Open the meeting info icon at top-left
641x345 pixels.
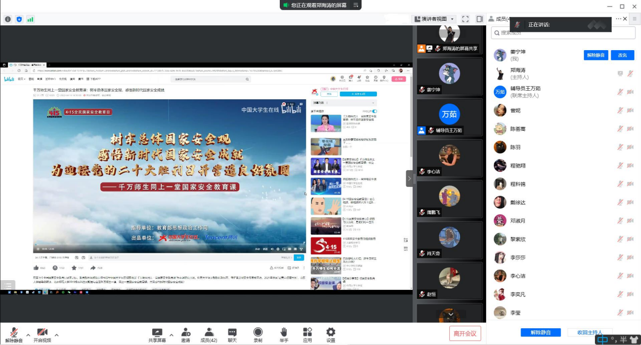tap(8, 19)
